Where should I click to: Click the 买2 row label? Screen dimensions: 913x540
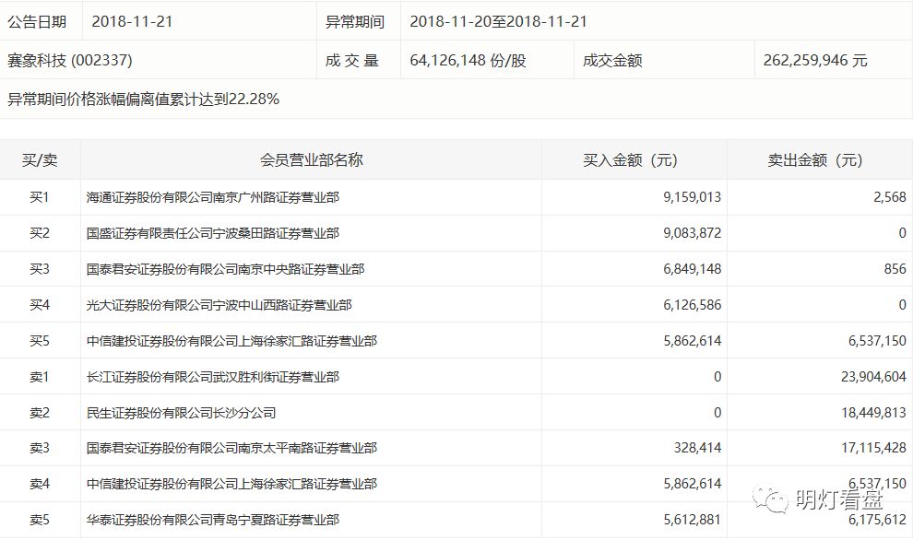coord(40,233)
